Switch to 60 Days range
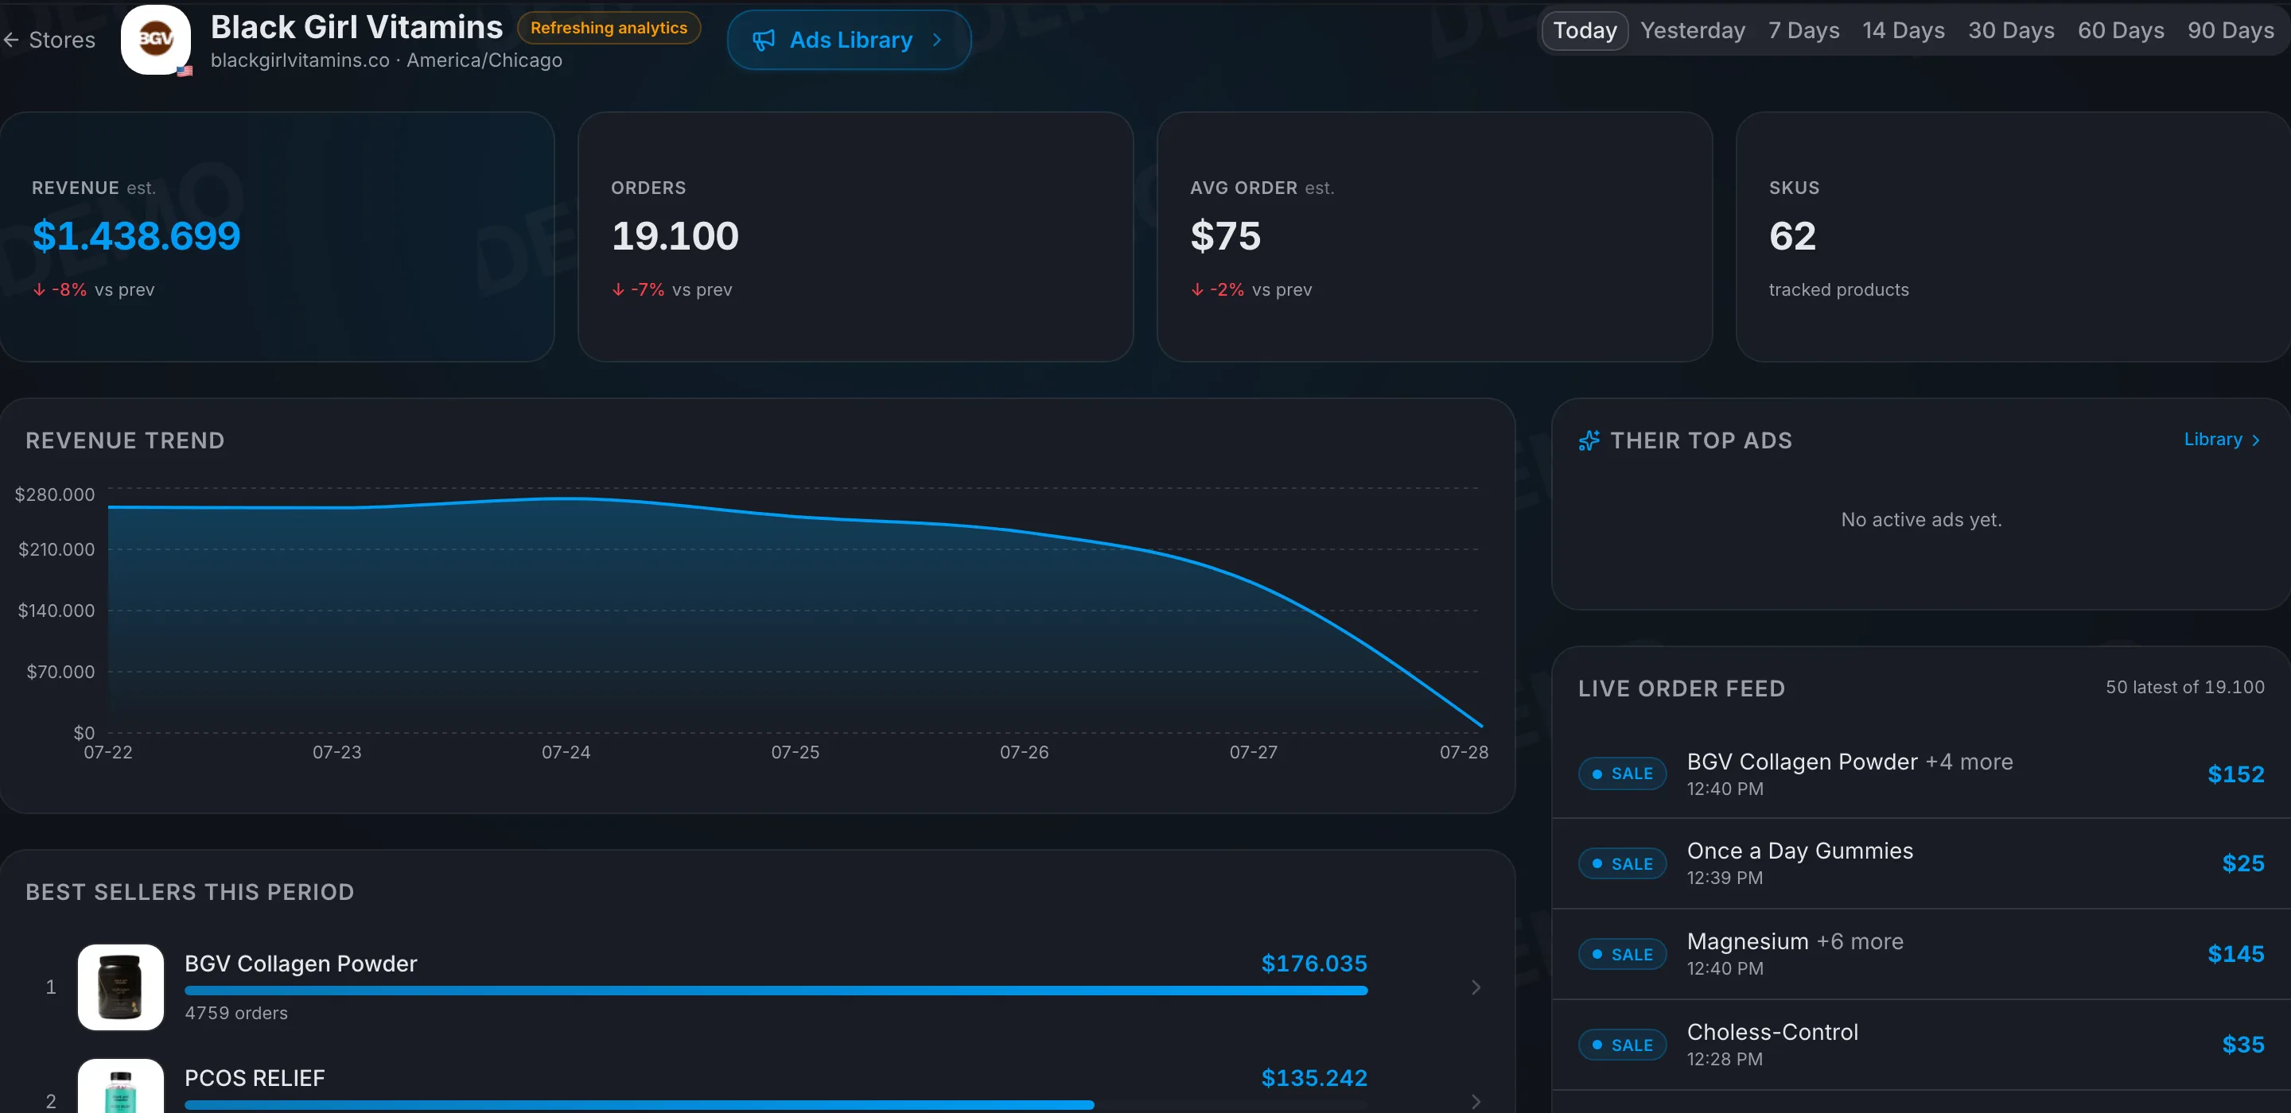Image resolution: width=2291 pixels, height=1113 pixels. pyautogui.click(x=2120, y=30)
